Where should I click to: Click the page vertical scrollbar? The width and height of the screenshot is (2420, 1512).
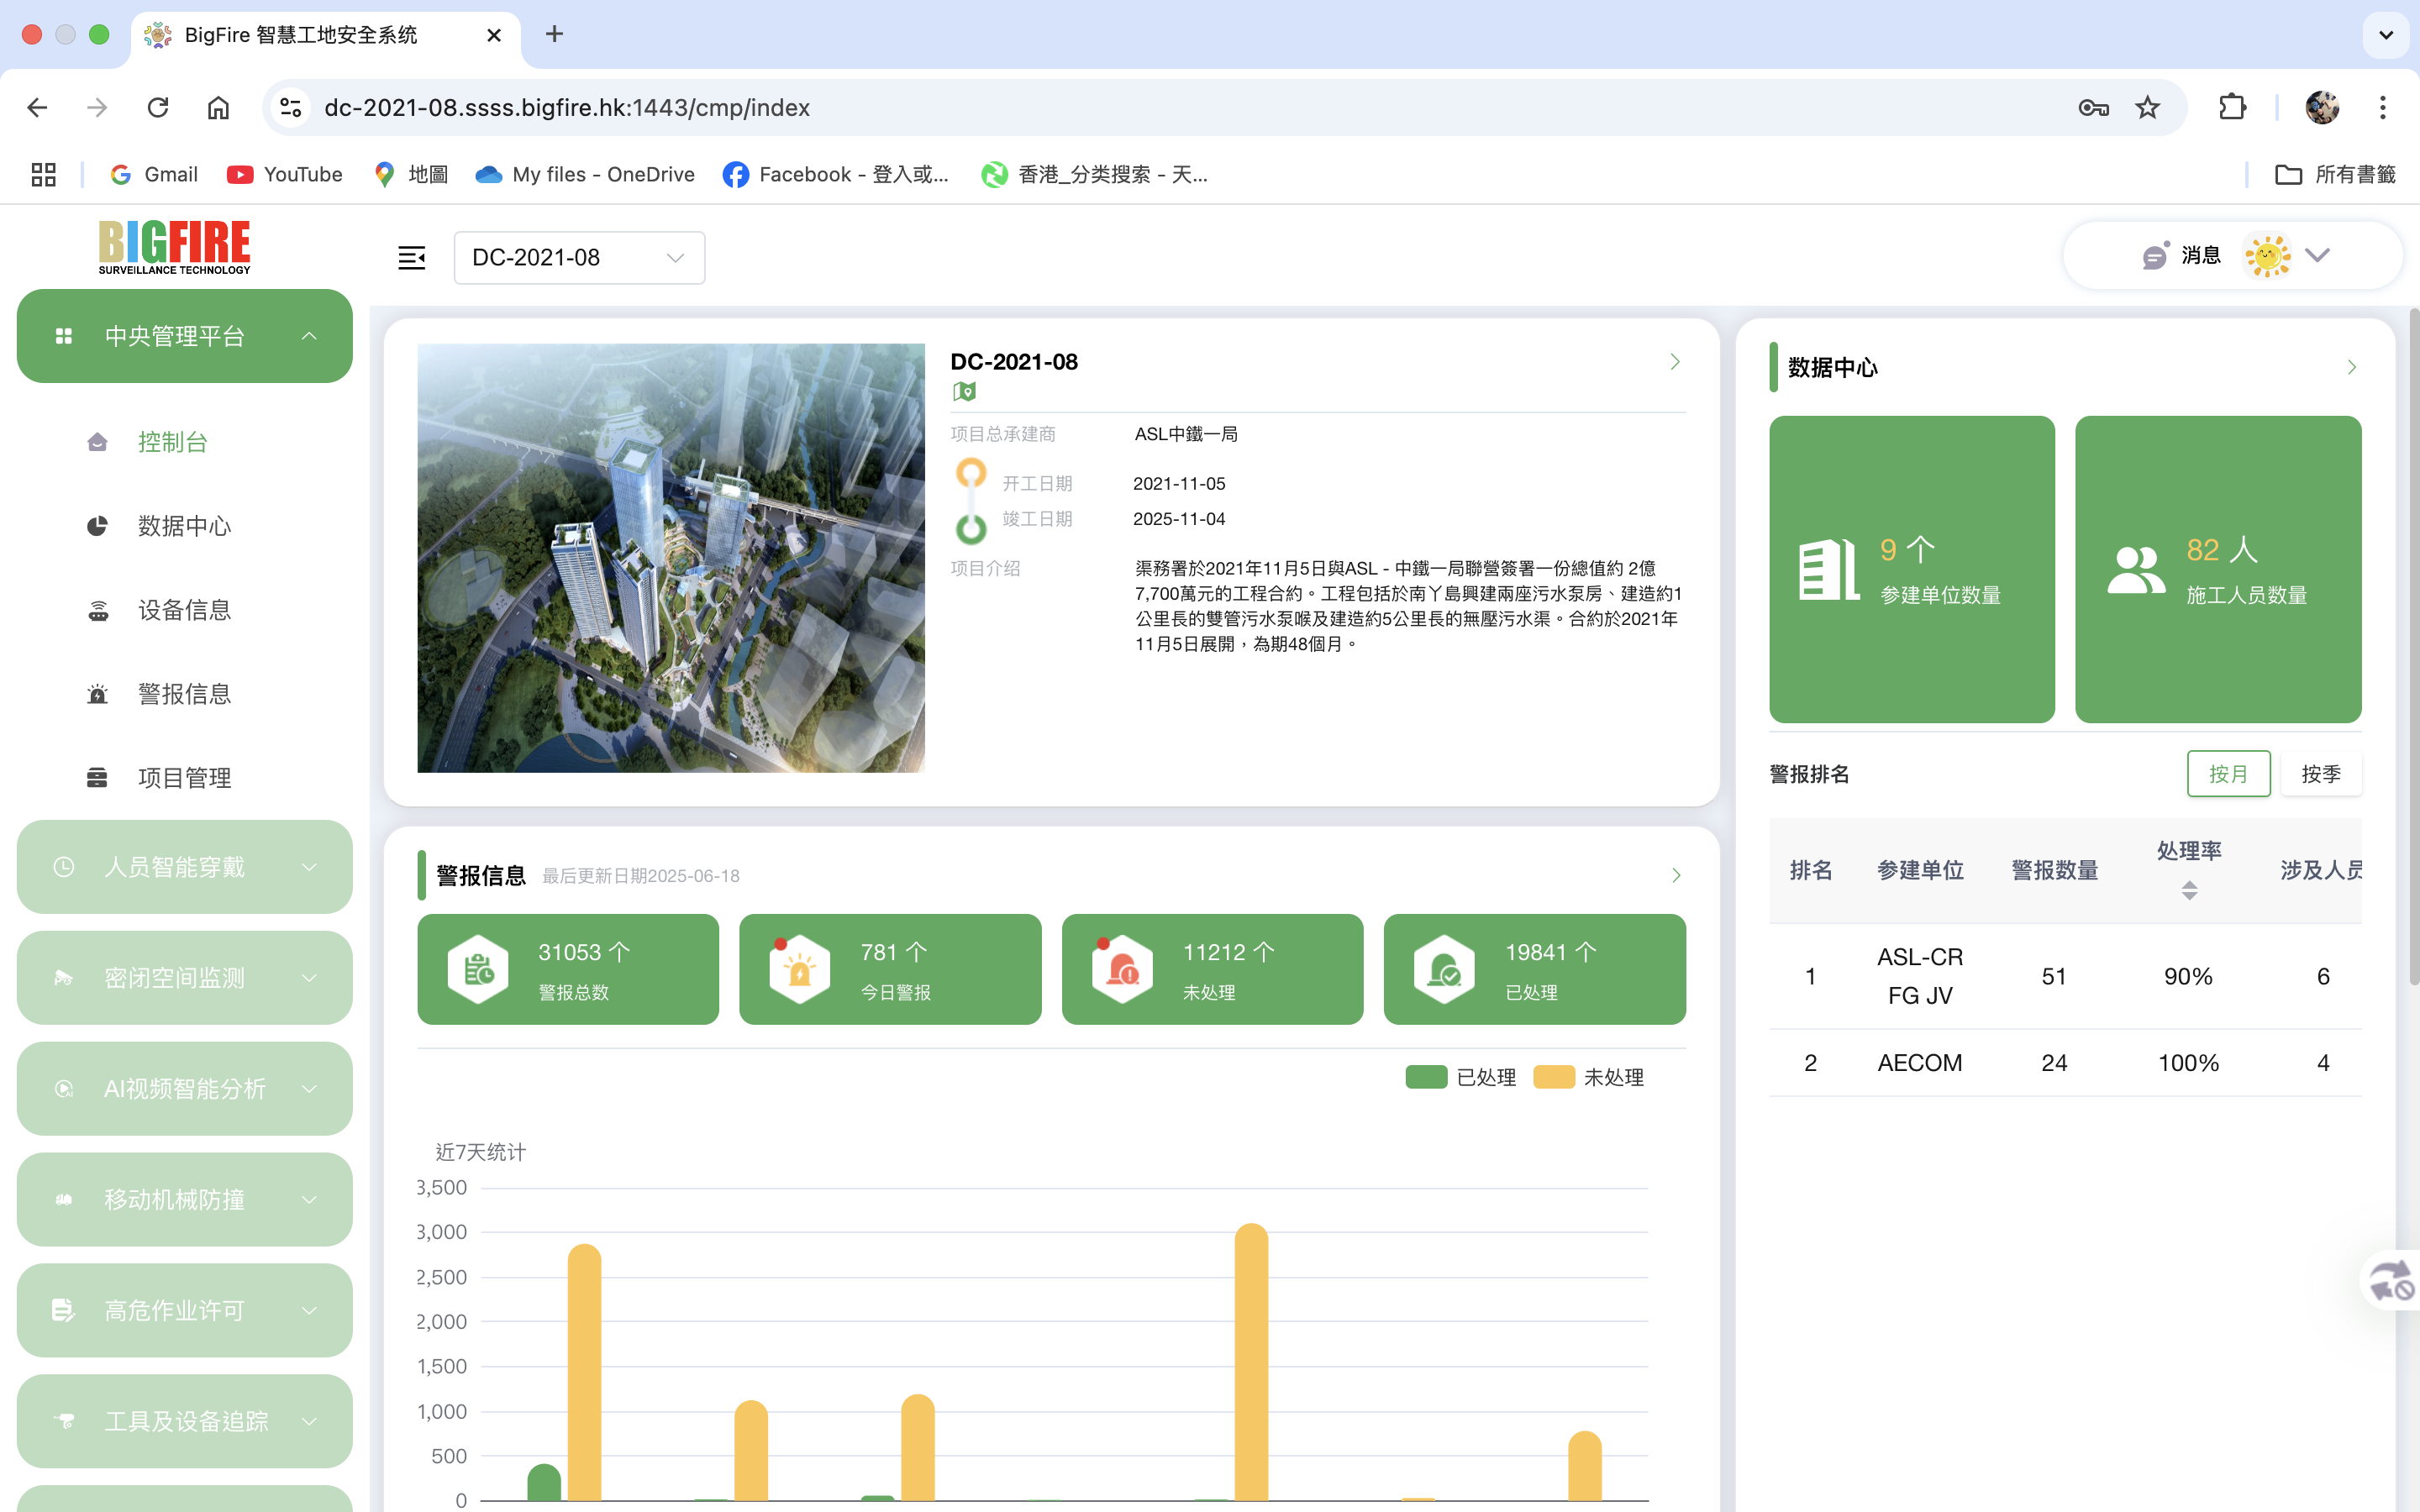pos(2414,648)
